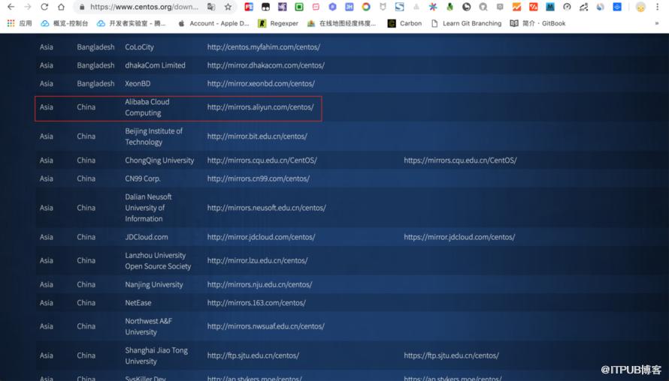The image size is (669, 381).
Task: Open the orange chart extension icon
Action: [516, 7]
